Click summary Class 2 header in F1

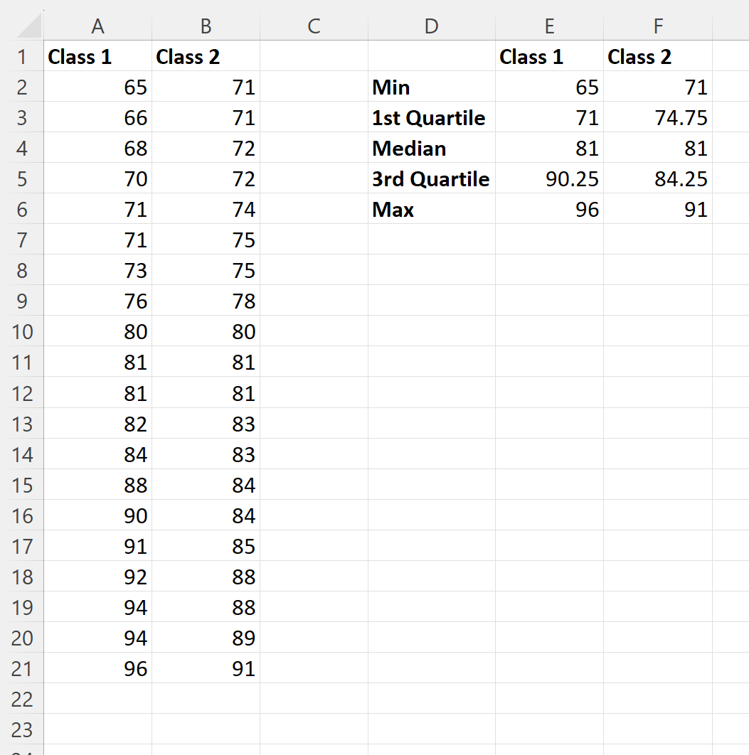tap(658, 56)
